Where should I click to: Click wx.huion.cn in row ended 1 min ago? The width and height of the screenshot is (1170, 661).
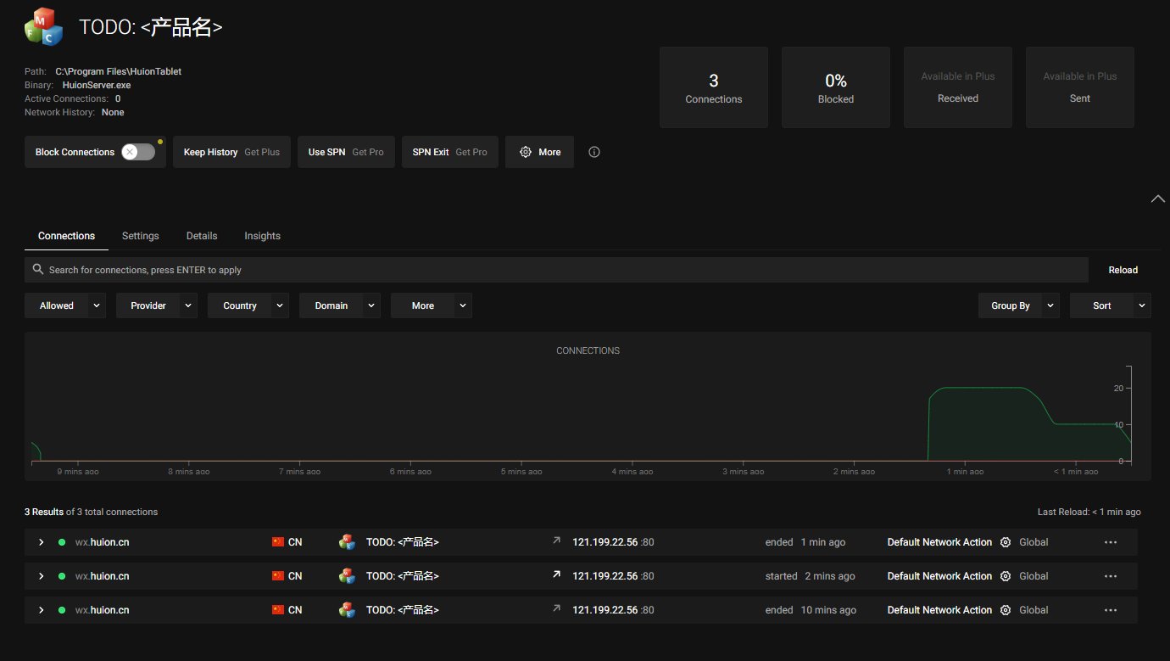pos(102,542)
